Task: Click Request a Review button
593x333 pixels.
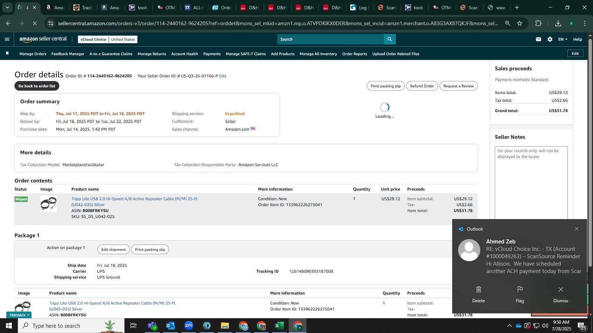Action: [458, 86]
